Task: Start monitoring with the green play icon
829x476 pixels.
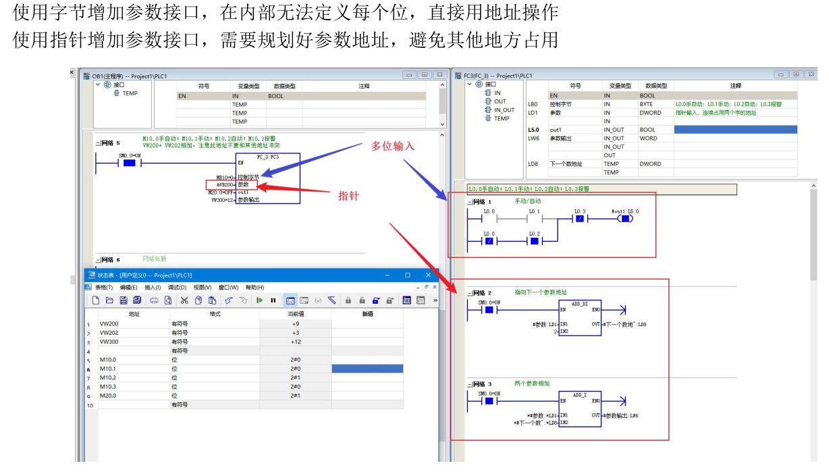Action: click(x=259, y=300)
